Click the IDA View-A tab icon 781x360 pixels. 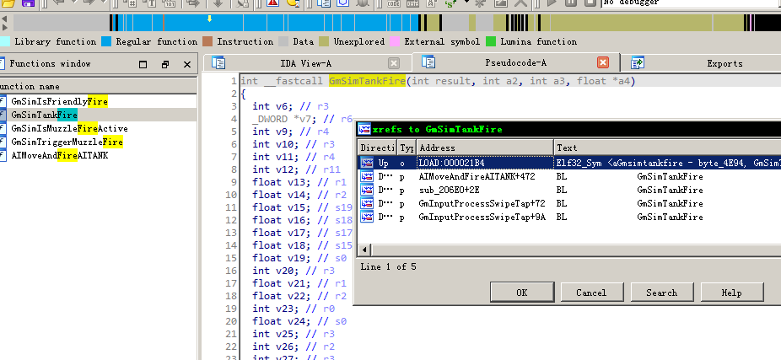[218, 62]
